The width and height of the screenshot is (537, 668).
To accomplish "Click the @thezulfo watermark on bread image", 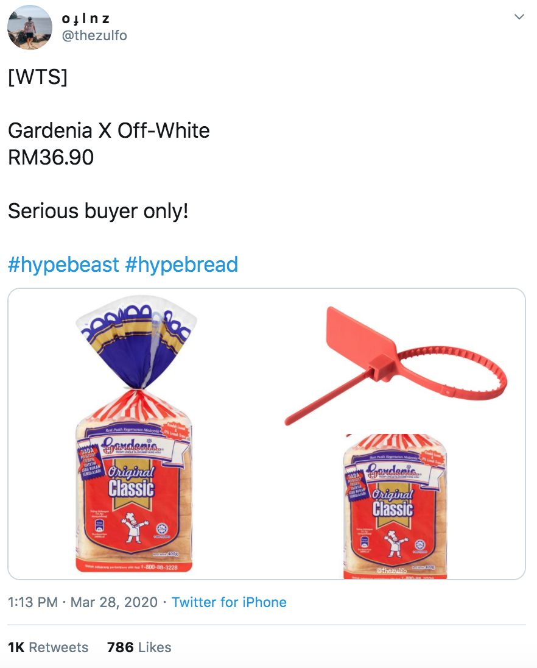I will [x=391, y=570].
